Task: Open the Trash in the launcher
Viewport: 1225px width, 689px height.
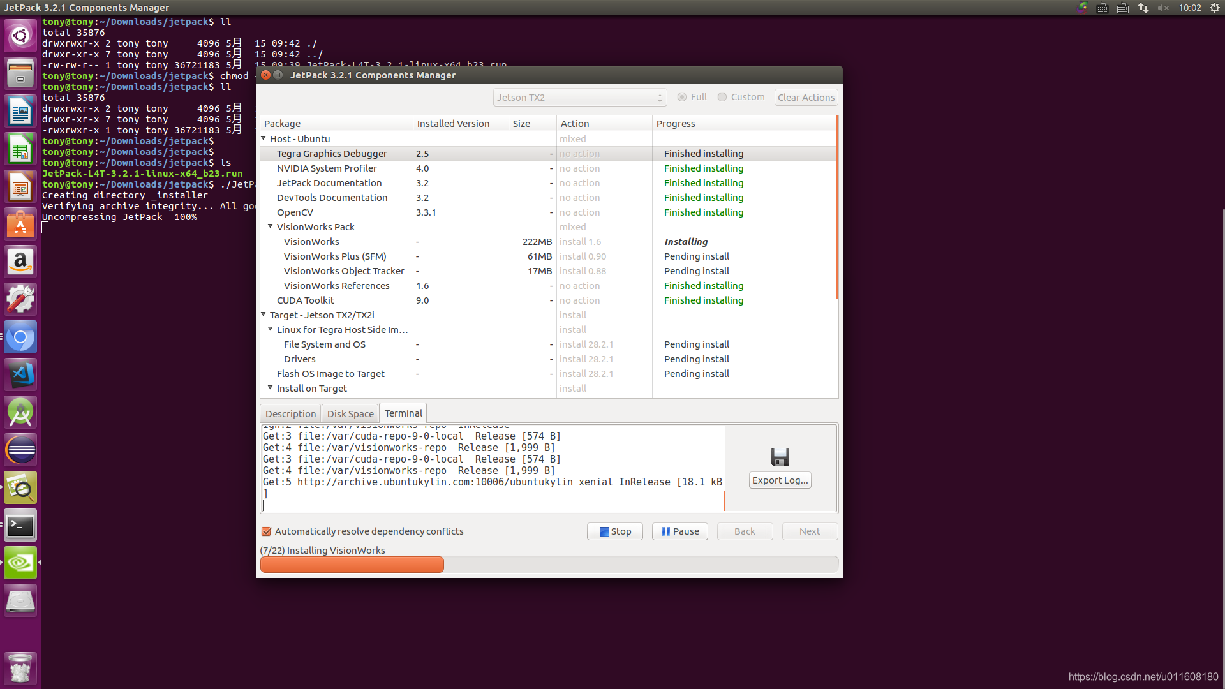Action: [x=20, y=668]
